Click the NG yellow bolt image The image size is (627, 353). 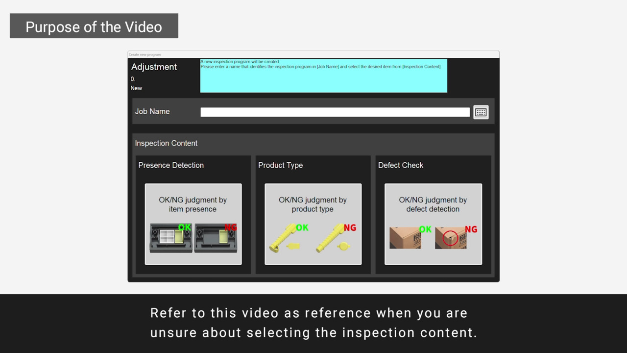(x=336, y=238)
